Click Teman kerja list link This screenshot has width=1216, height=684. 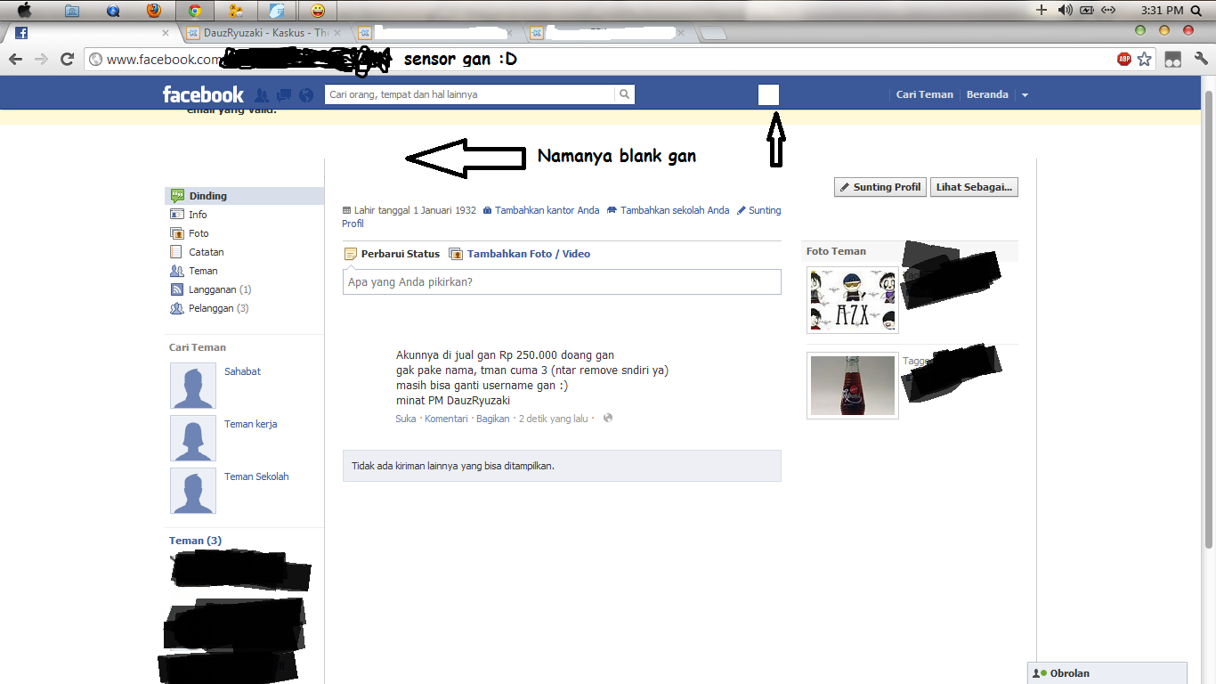(x=250, y=424)
